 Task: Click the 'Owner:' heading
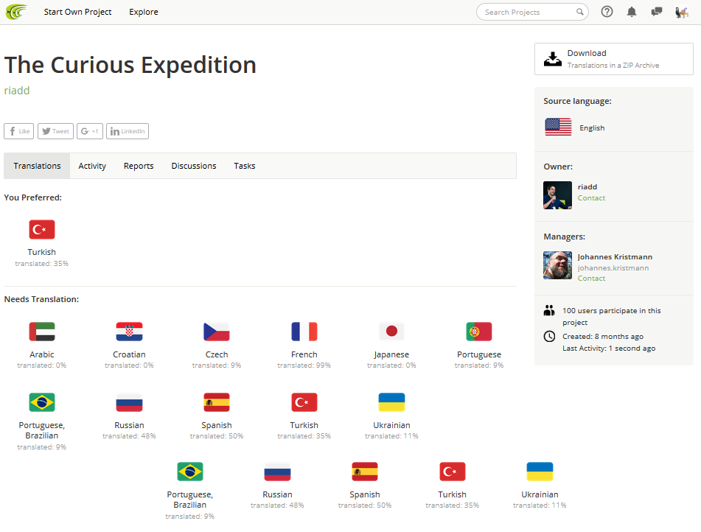558,167
